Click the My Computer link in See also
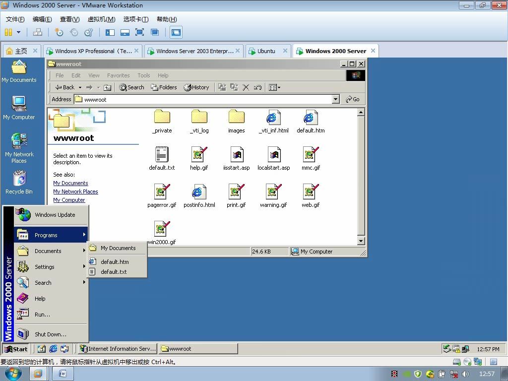 [x=69, y=200]
